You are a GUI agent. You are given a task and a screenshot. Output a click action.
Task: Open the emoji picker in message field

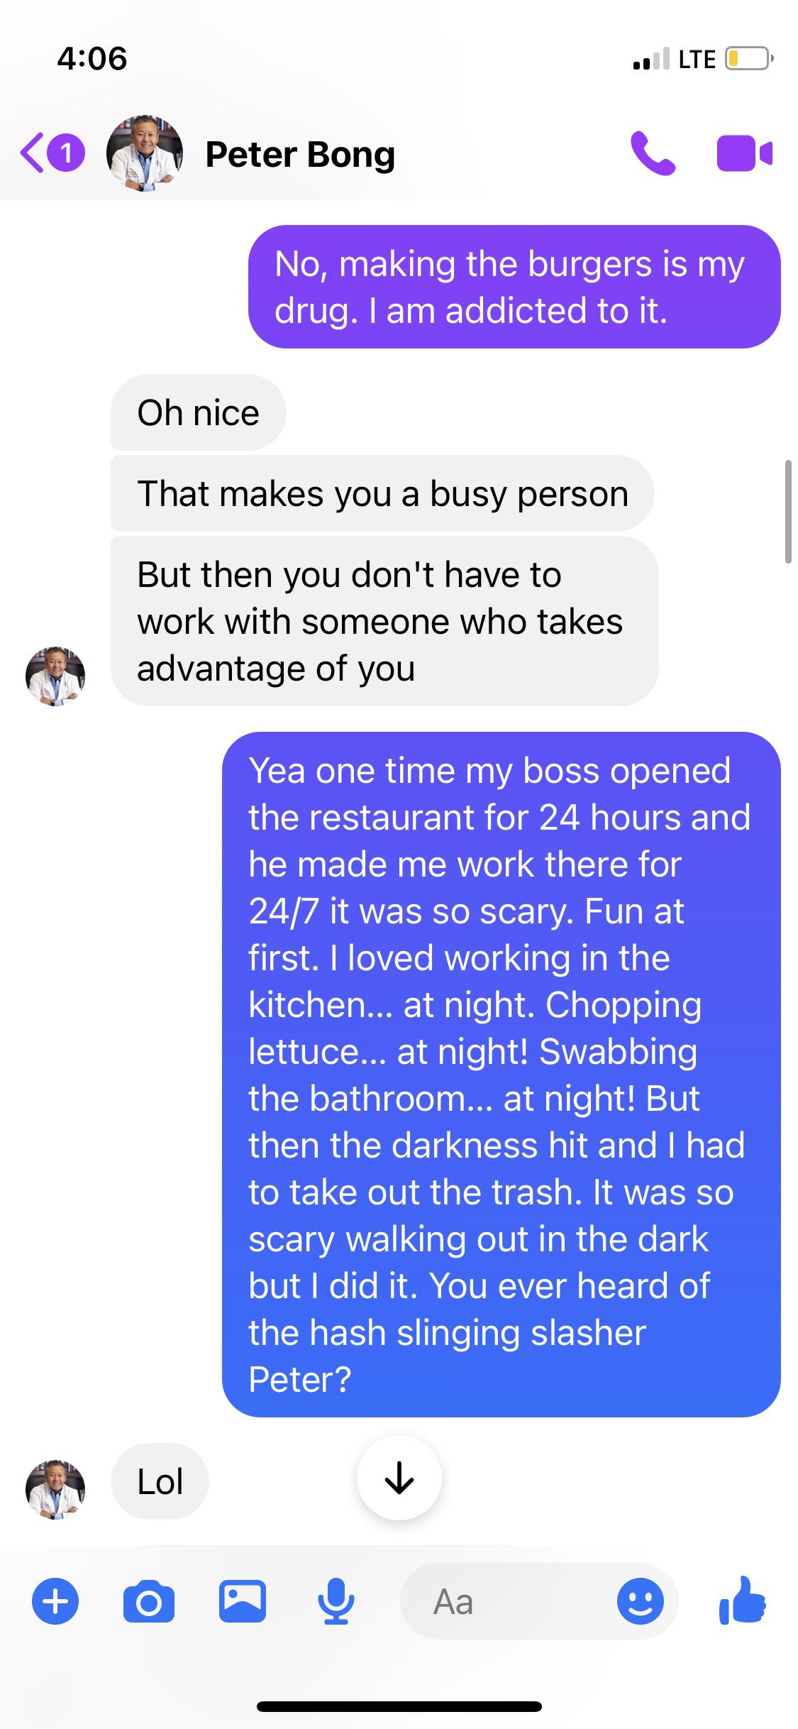pos(640,1602)
